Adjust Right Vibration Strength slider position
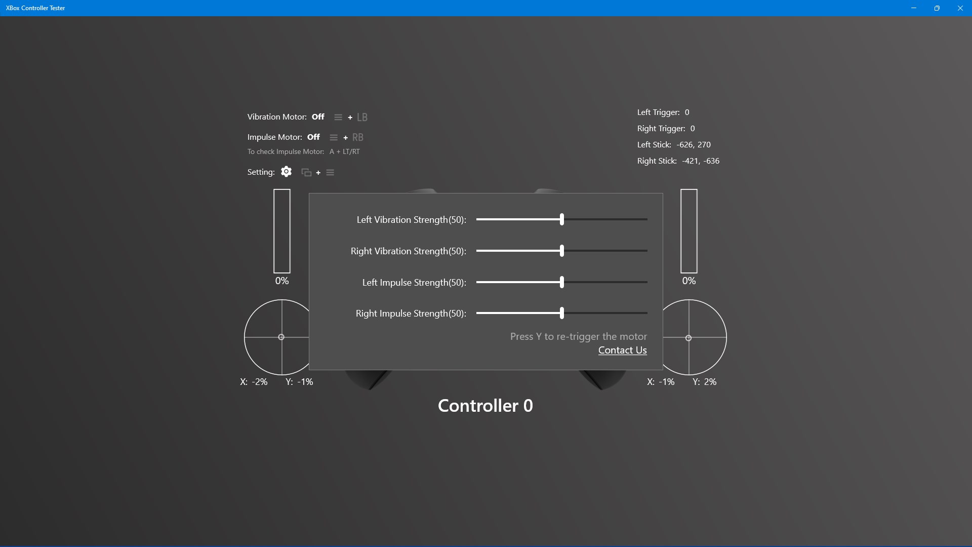 coord(561,251)
